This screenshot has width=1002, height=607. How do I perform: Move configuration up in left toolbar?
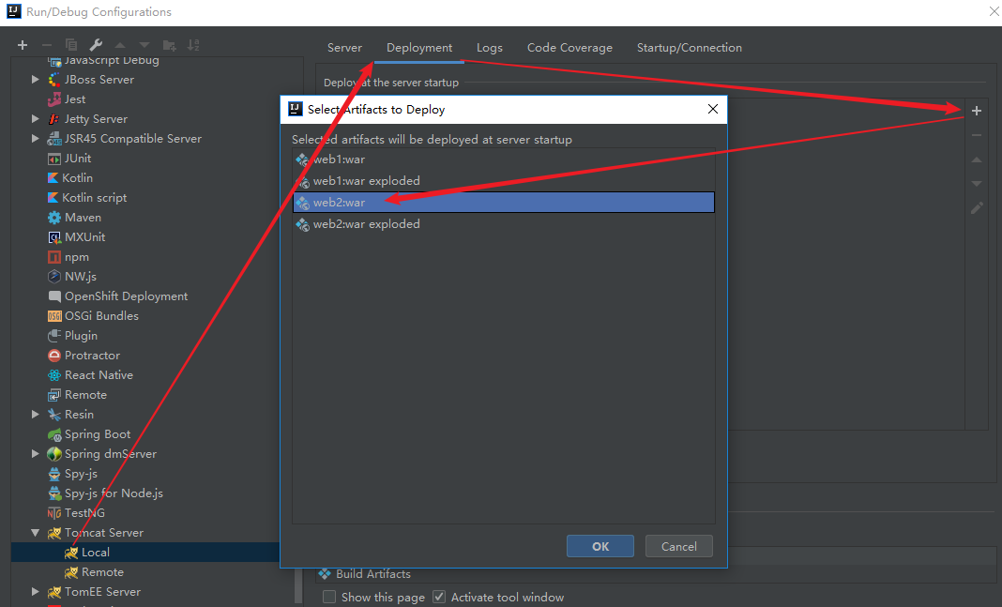pos(119,45)
